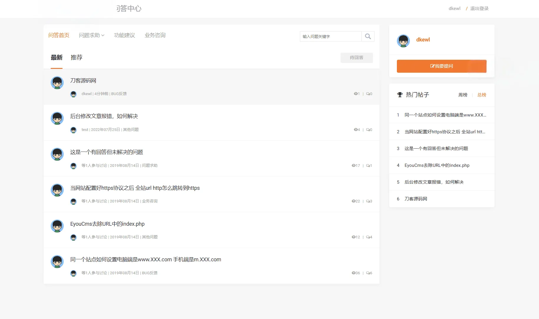539x319 pixels.
Task: Click the trophy icon beside 热门帖子
Action: click(x=400, y=95)
